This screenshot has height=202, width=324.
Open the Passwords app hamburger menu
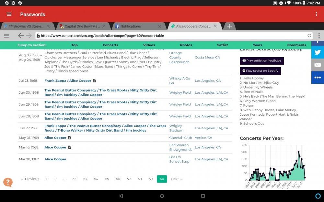coord(9,14)
